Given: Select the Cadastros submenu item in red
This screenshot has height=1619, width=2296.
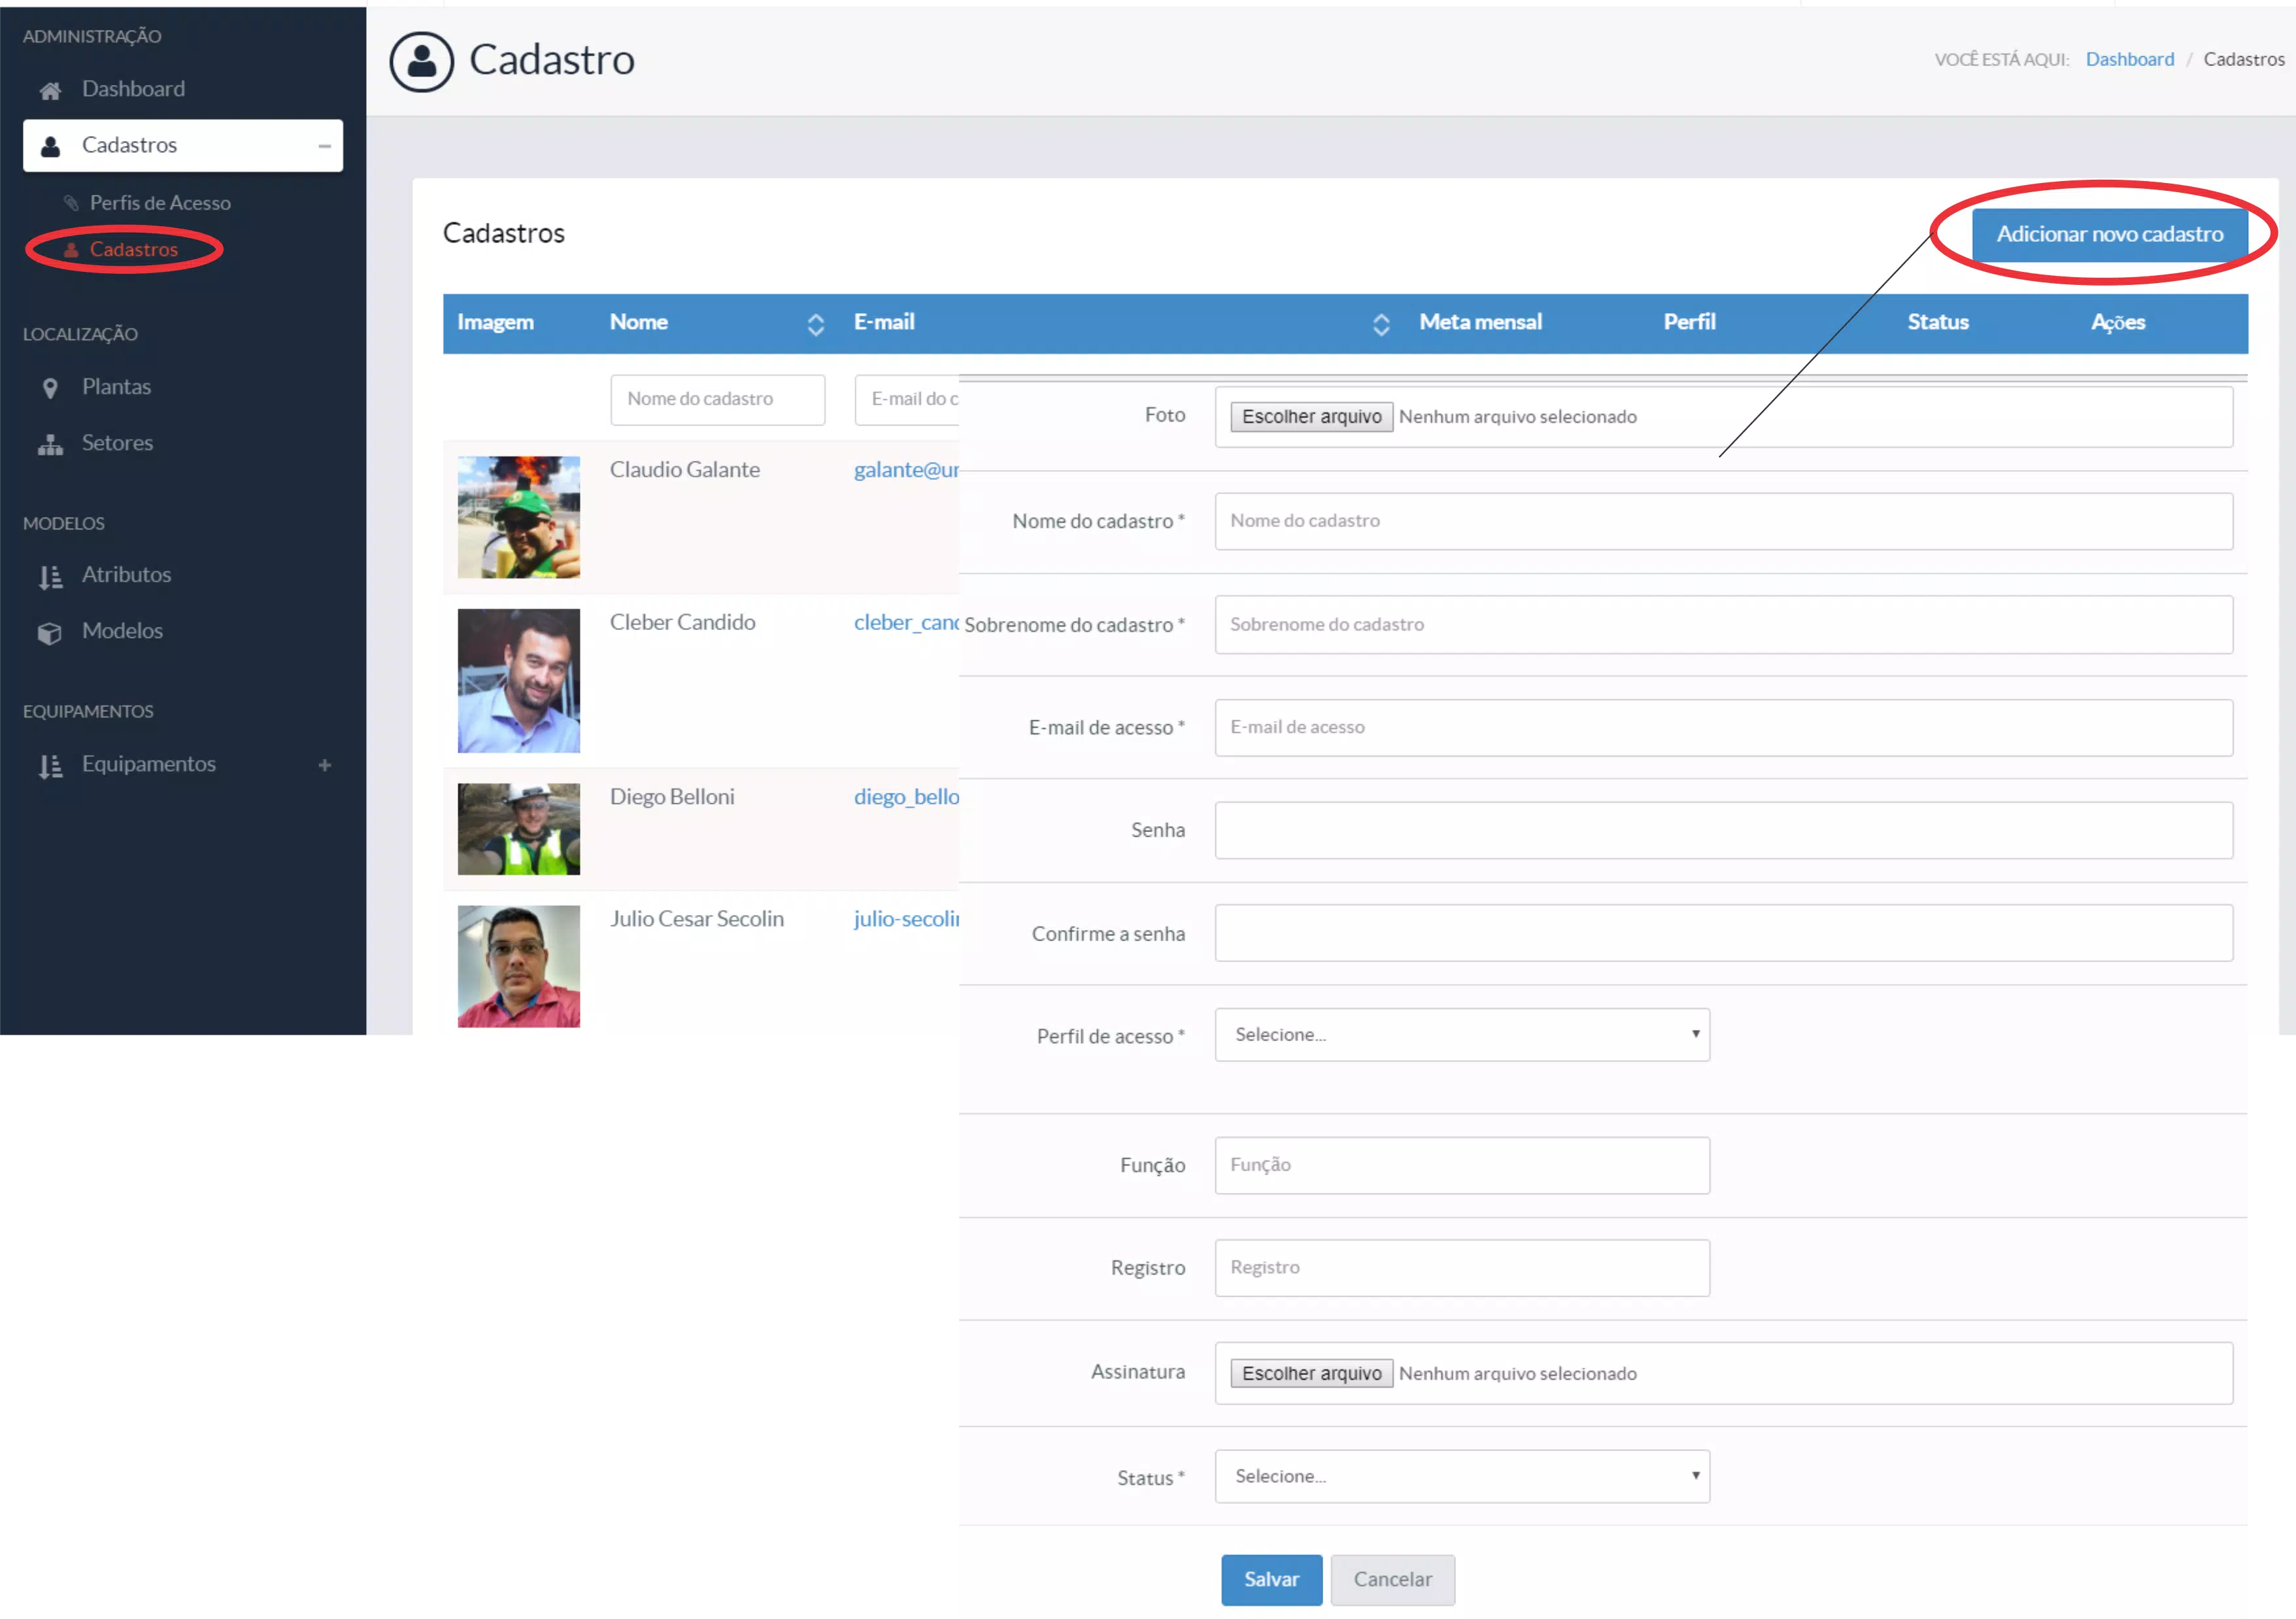Looking at the screenshot, I should (133, 249).
